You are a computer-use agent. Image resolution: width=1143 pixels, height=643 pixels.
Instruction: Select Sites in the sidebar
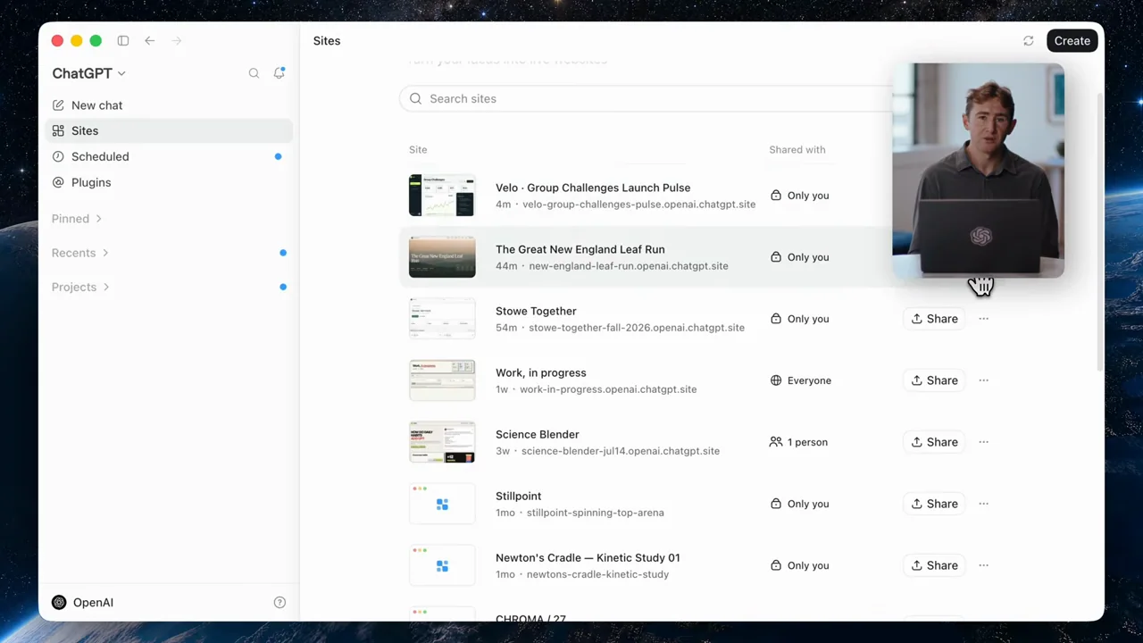pos(169,130)
